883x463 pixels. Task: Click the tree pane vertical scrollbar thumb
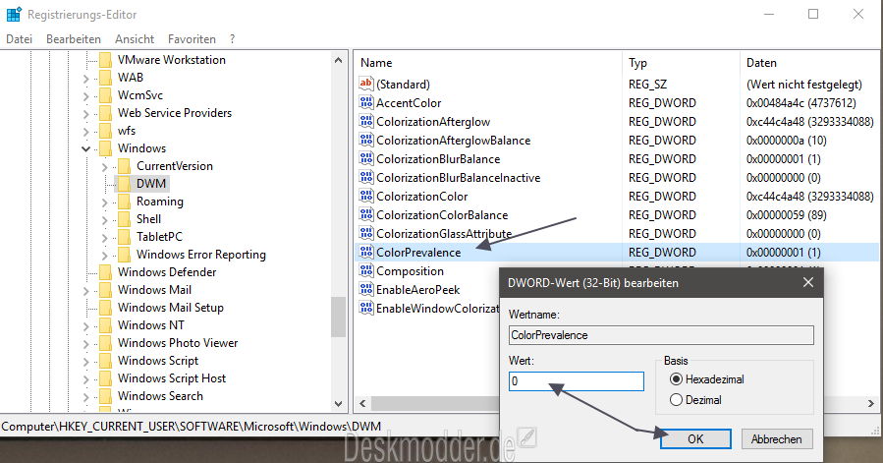[338, 317]
